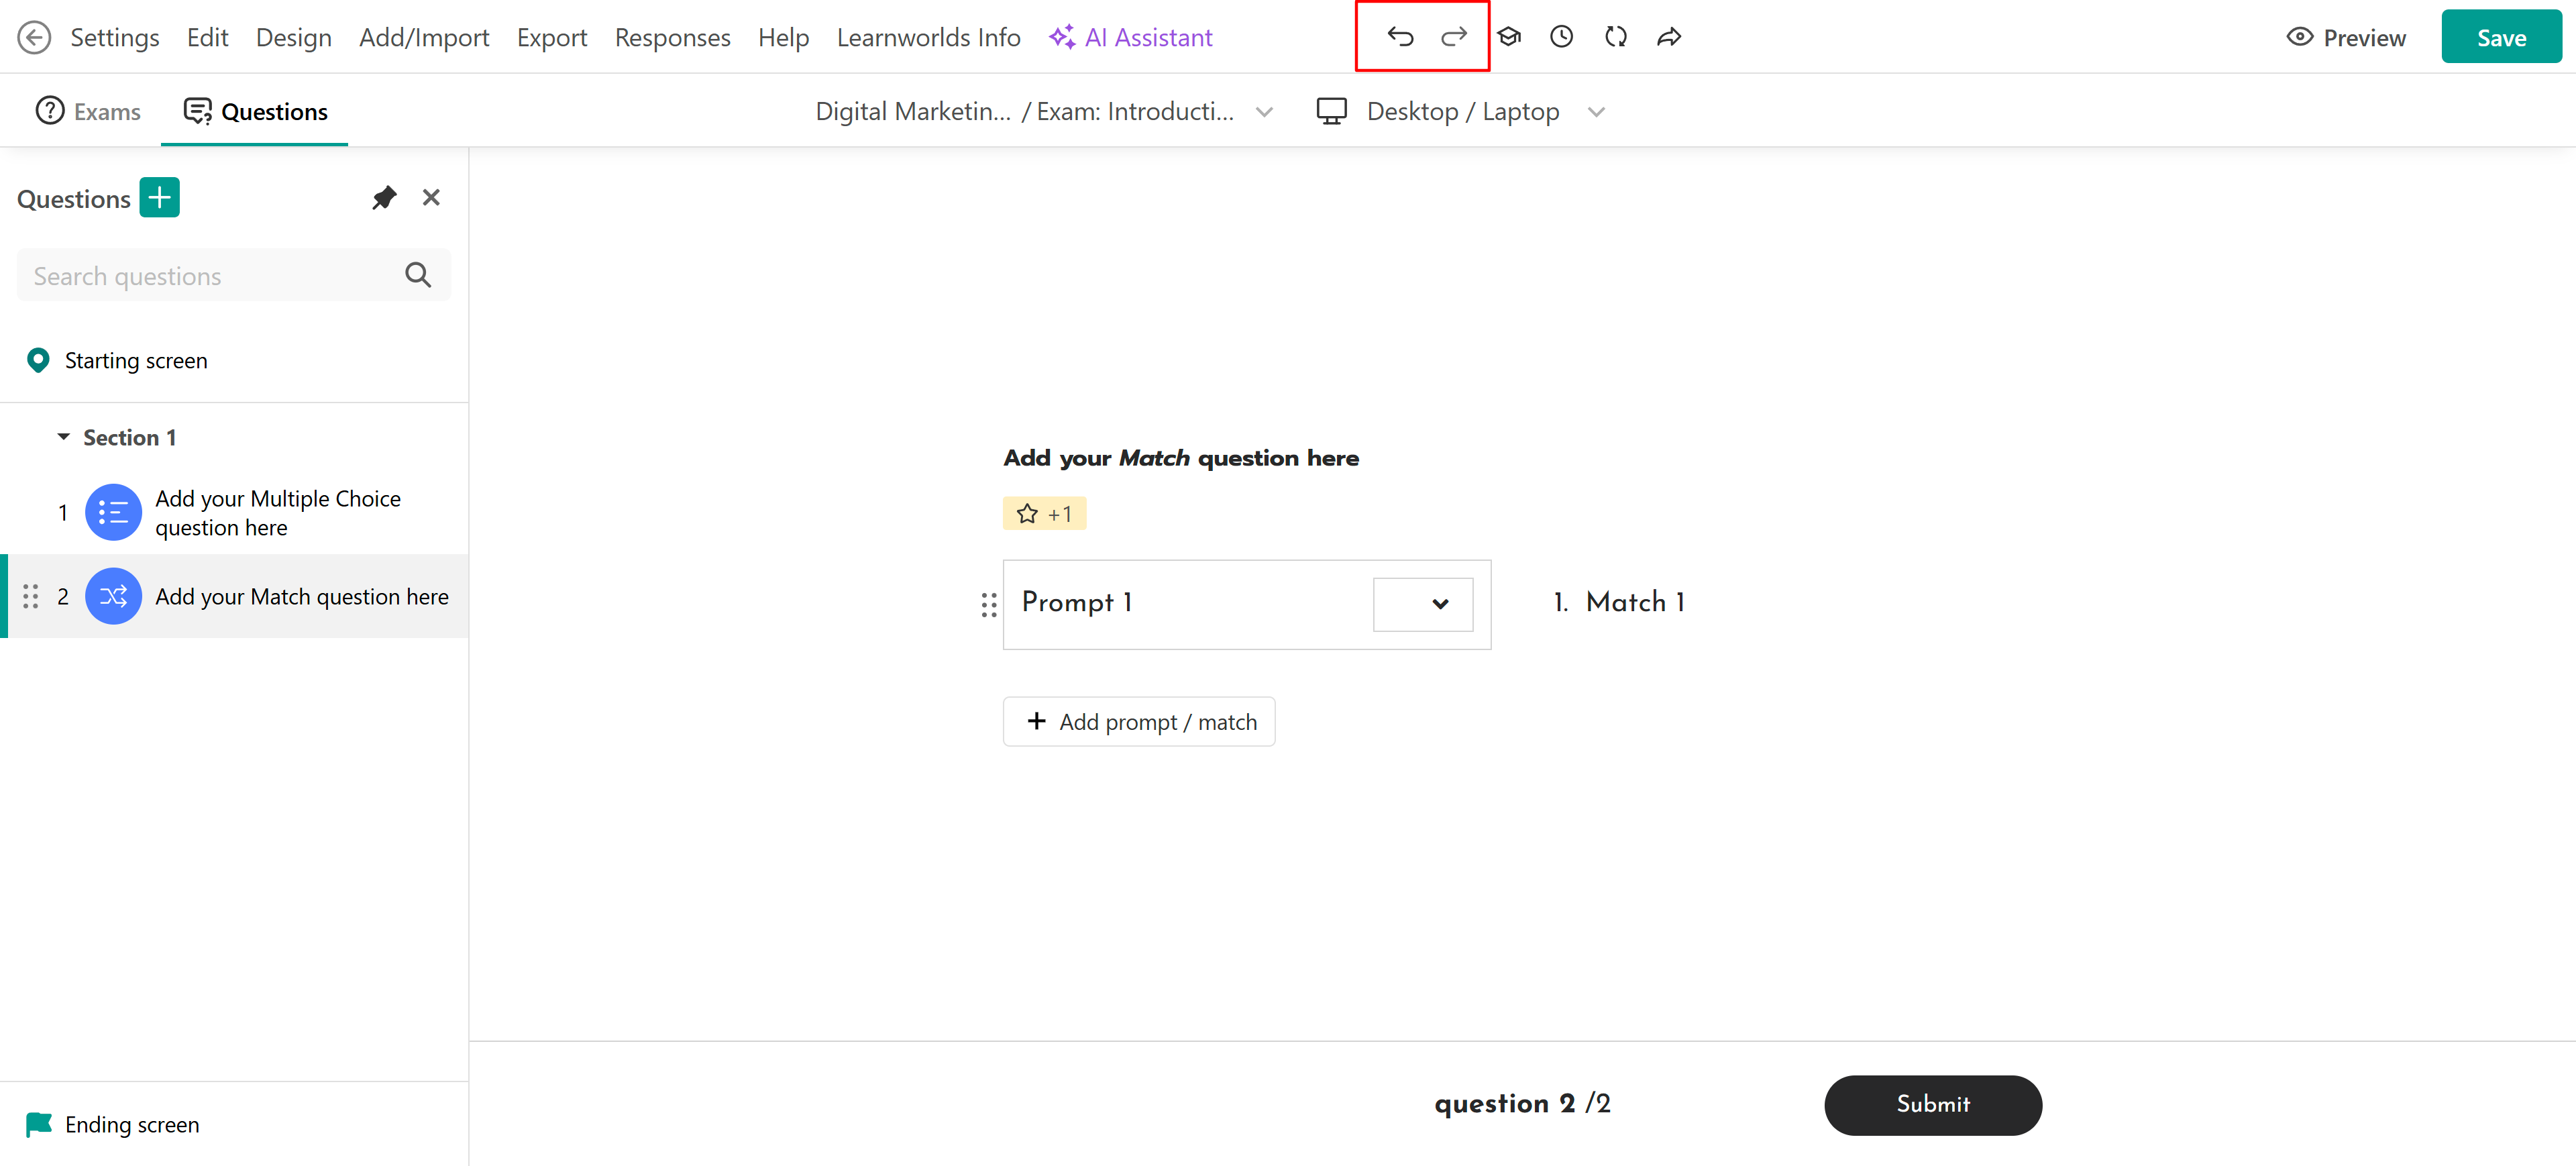Click the back arrow circle icon
Screen dimensions: 2576x1166
coord(34,38)
